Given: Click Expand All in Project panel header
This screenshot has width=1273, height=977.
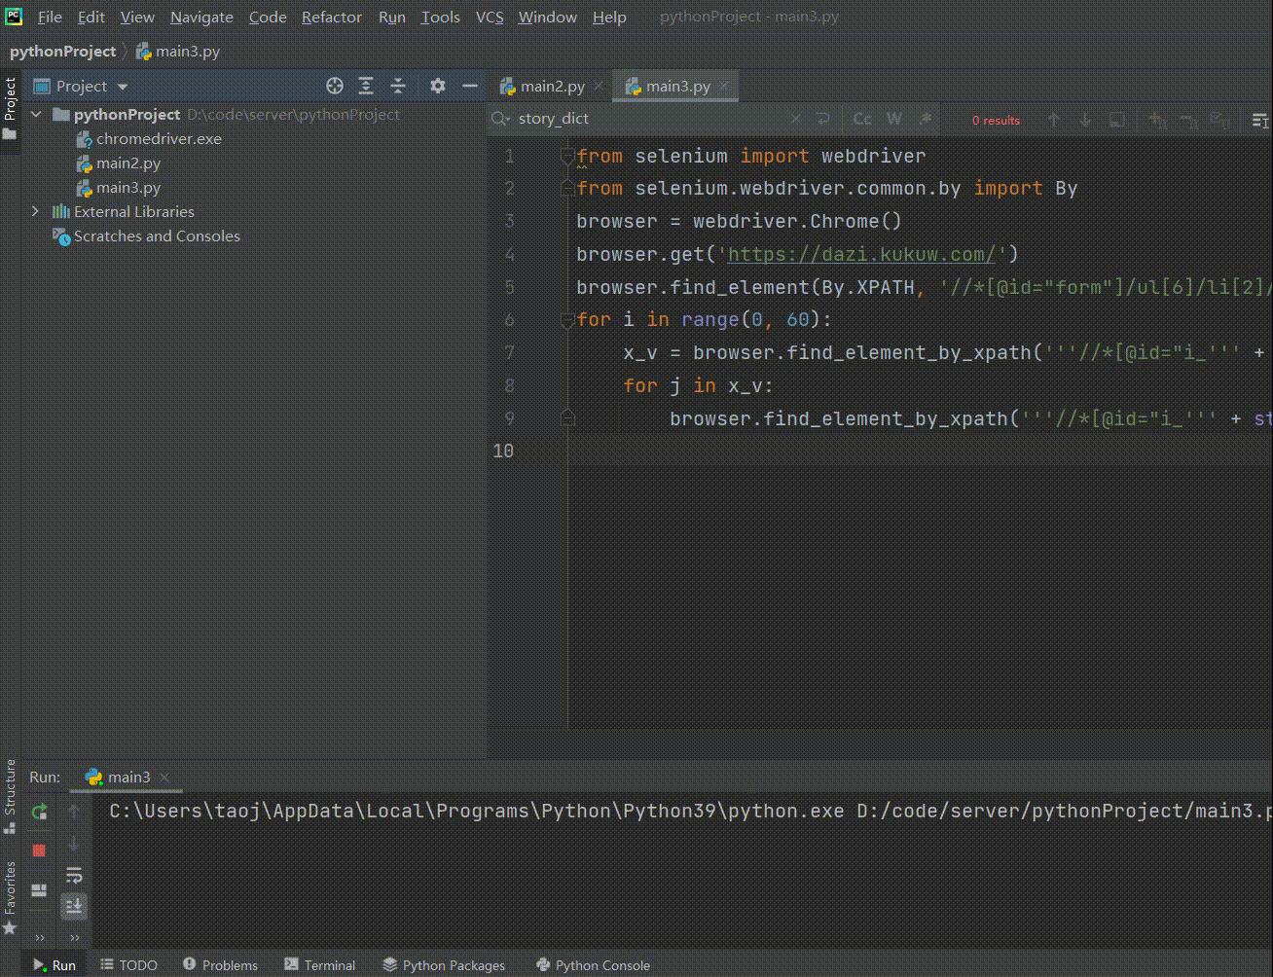Looking at the screenshot, I should [366, 86].
